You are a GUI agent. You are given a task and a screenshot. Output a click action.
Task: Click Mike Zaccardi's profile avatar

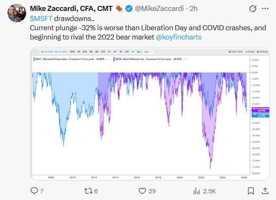tap(16, 14)
